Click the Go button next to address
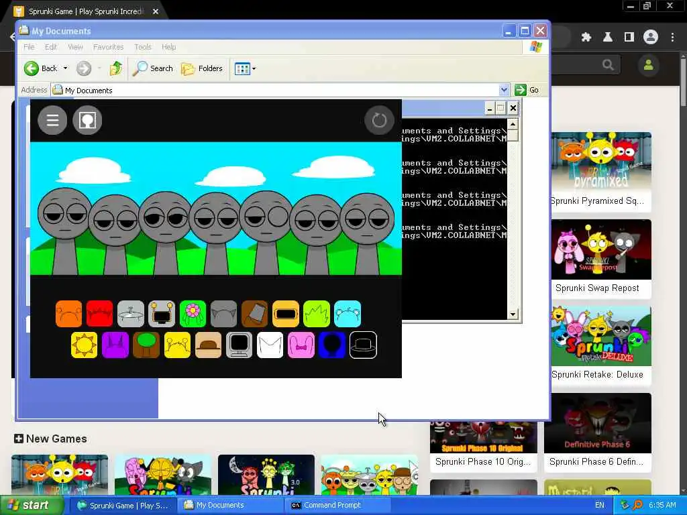This screenshot has height=515, width=687. pyautogui.click(x=527, y=90)
